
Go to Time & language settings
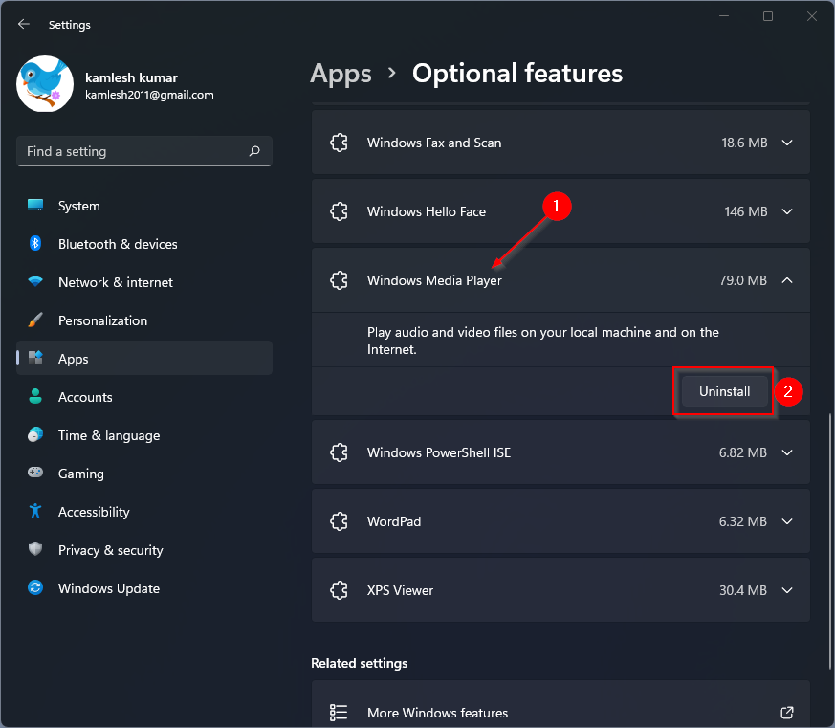click(108, 435)
